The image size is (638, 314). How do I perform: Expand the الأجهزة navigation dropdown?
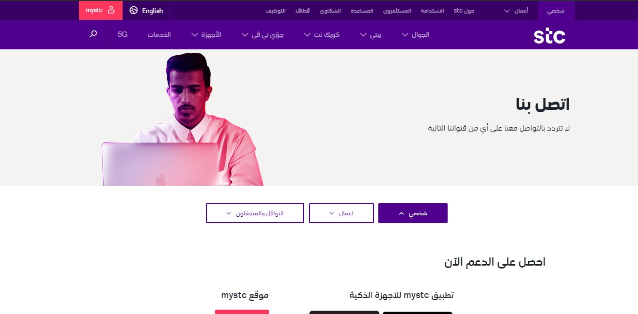pyautogui.click(x=206, y=35)
